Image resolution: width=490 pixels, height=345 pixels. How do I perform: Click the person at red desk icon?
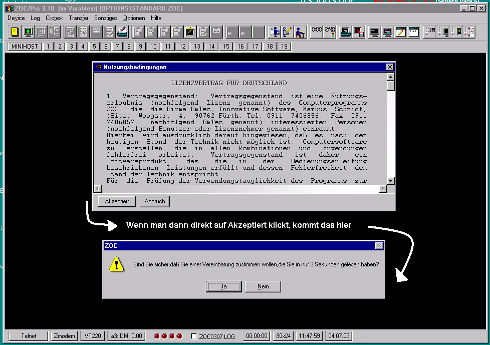tap(300, 32)
